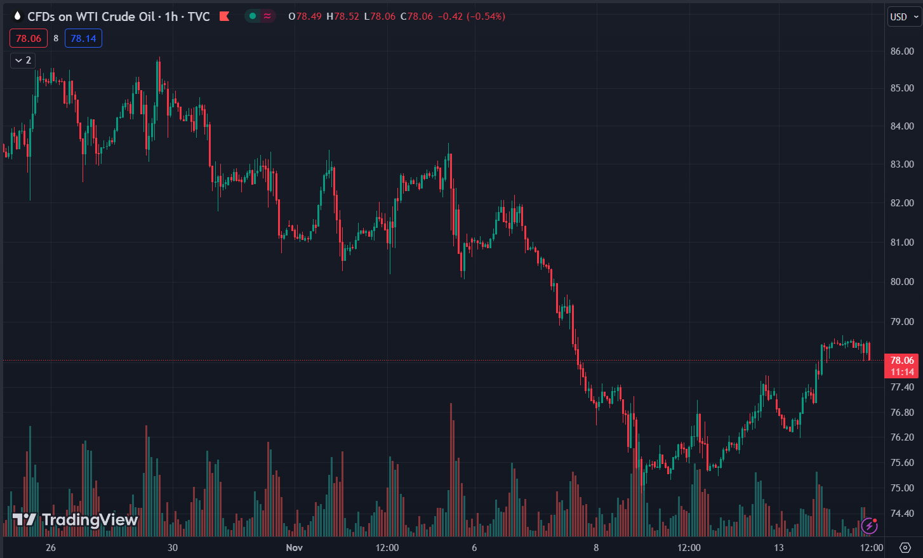Click the 13 date label on time axis
Image resolution: width=923 pixels, height=558 pixels.
(x=779, y=547)
